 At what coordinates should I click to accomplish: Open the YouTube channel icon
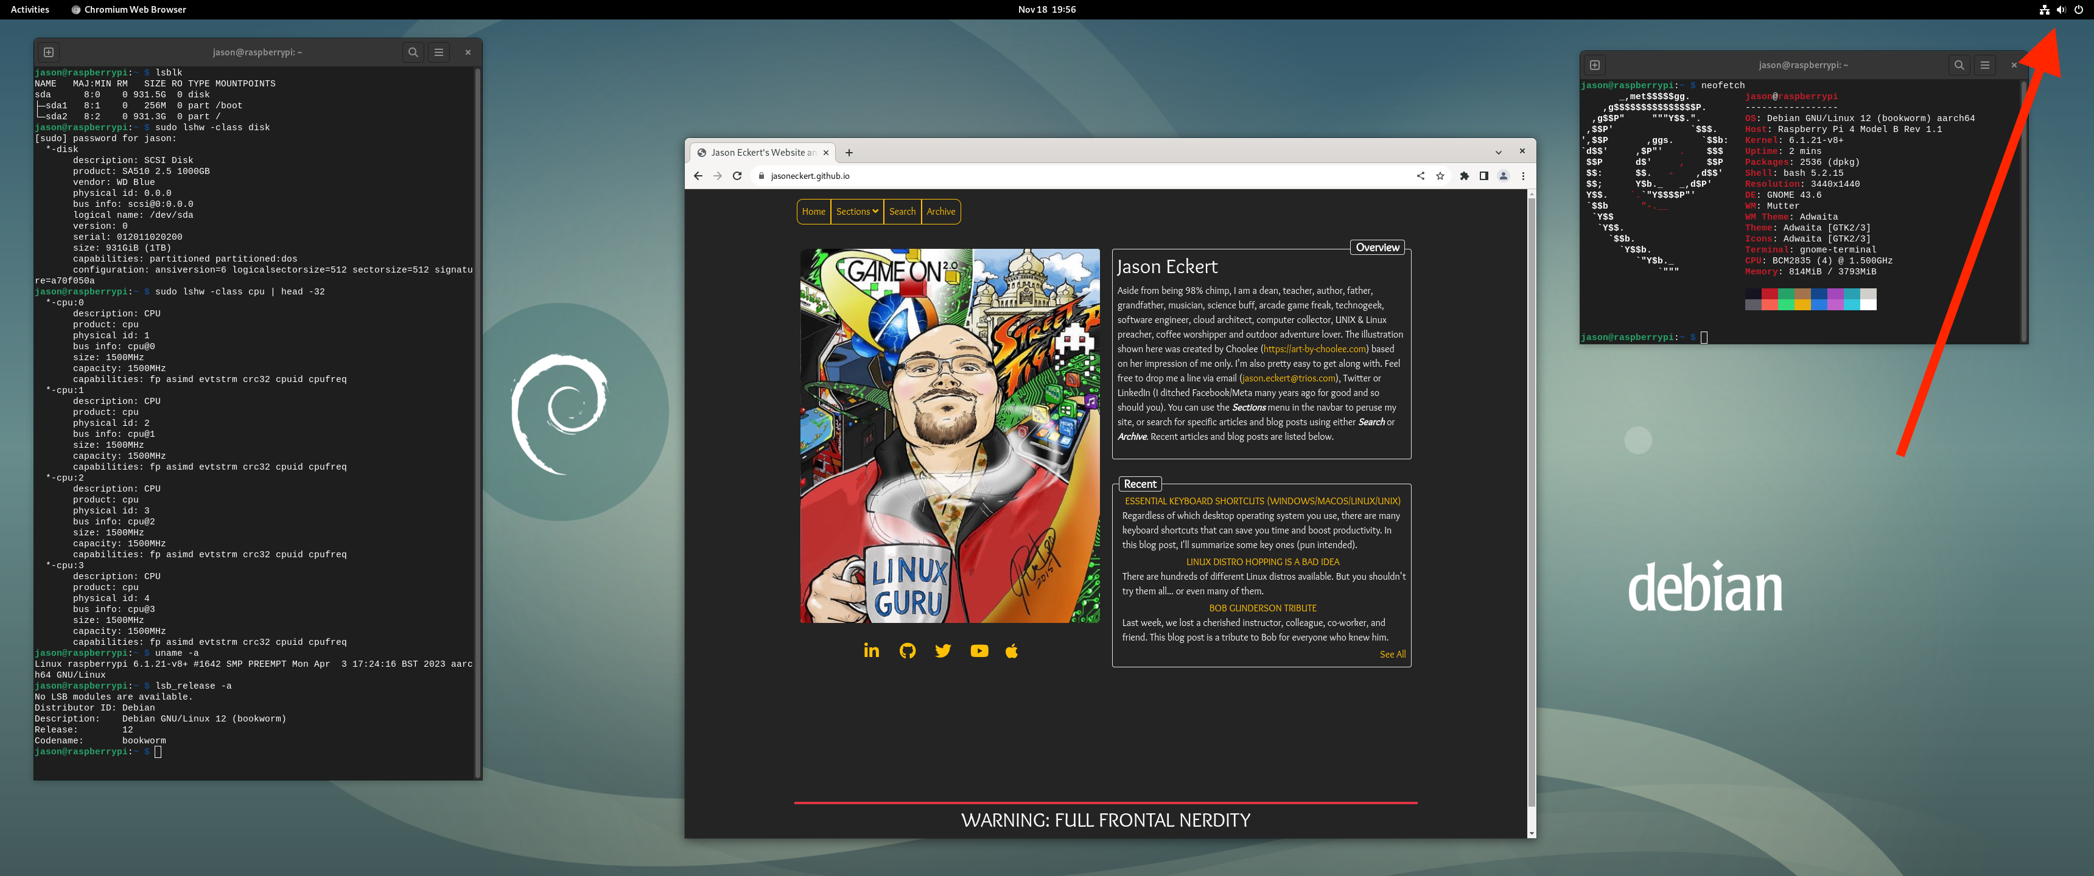tap(979, 650)
